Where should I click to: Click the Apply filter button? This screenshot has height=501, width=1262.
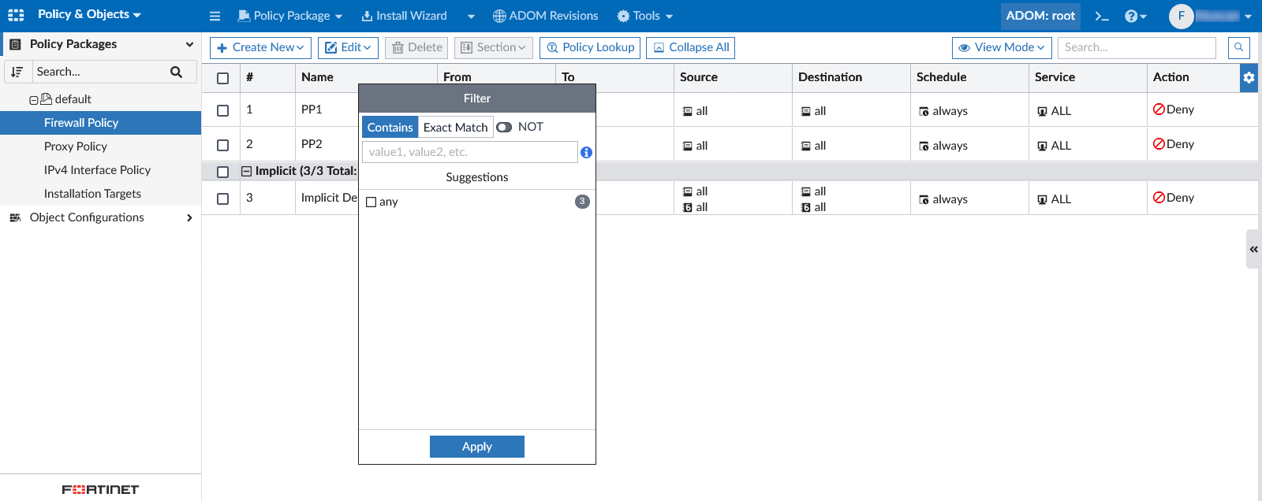pos(476,447)
